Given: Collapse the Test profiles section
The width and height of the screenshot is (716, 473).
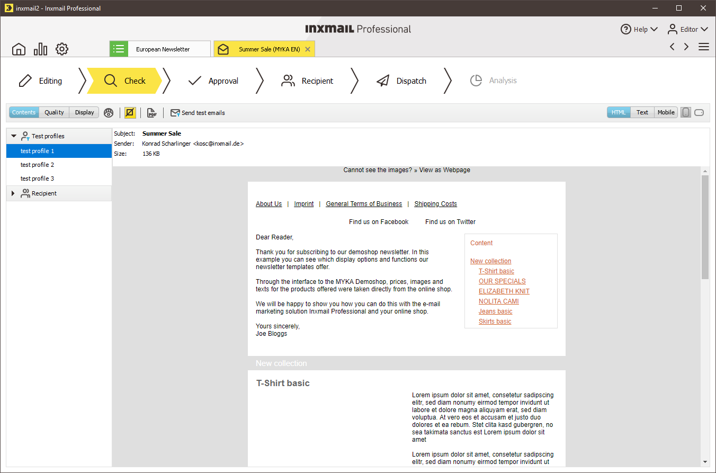Looking at the screenshot, I should pyautogui.click(x=14, y=136).
